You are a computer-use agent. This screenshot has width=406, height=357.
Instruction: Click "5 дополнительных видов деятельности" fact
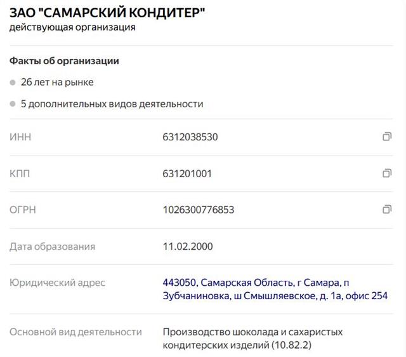point(112,104)
